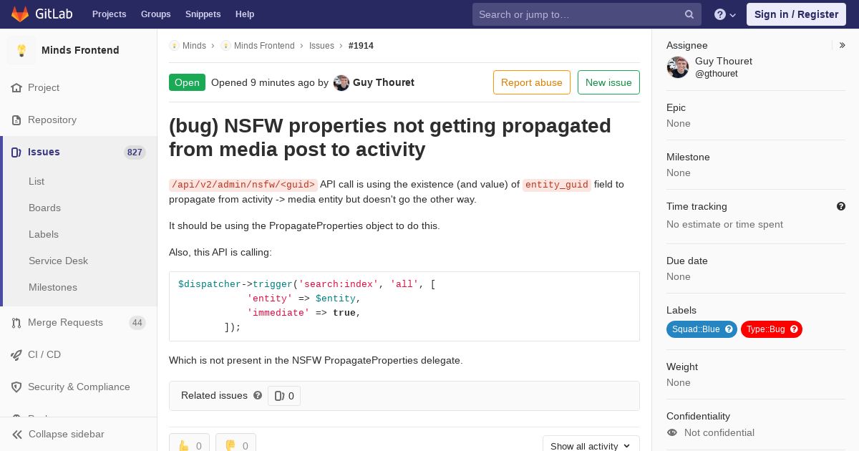Click the Collapse sidebar text
The width and height of the screenshot is (859, 451).
[67, 435]
